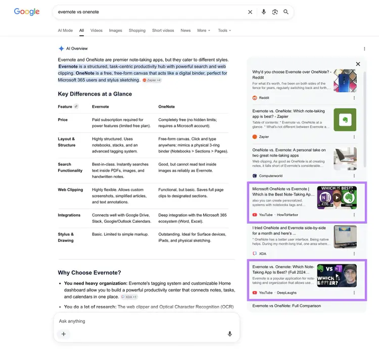Open XDA side-by-side month trial article
Image resolution: width=379 pixels, height=349 pixels.
tap(289, 231)
